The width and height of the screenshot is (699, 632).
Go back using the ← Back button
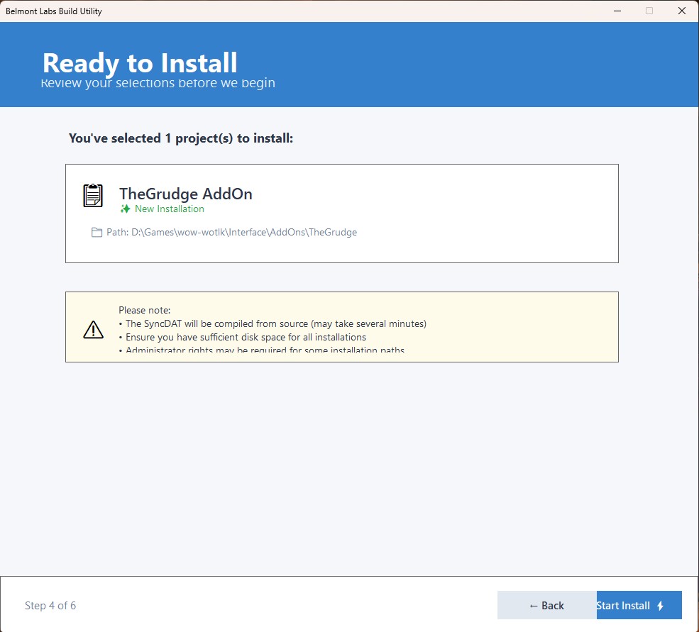(x=546, y=606)
